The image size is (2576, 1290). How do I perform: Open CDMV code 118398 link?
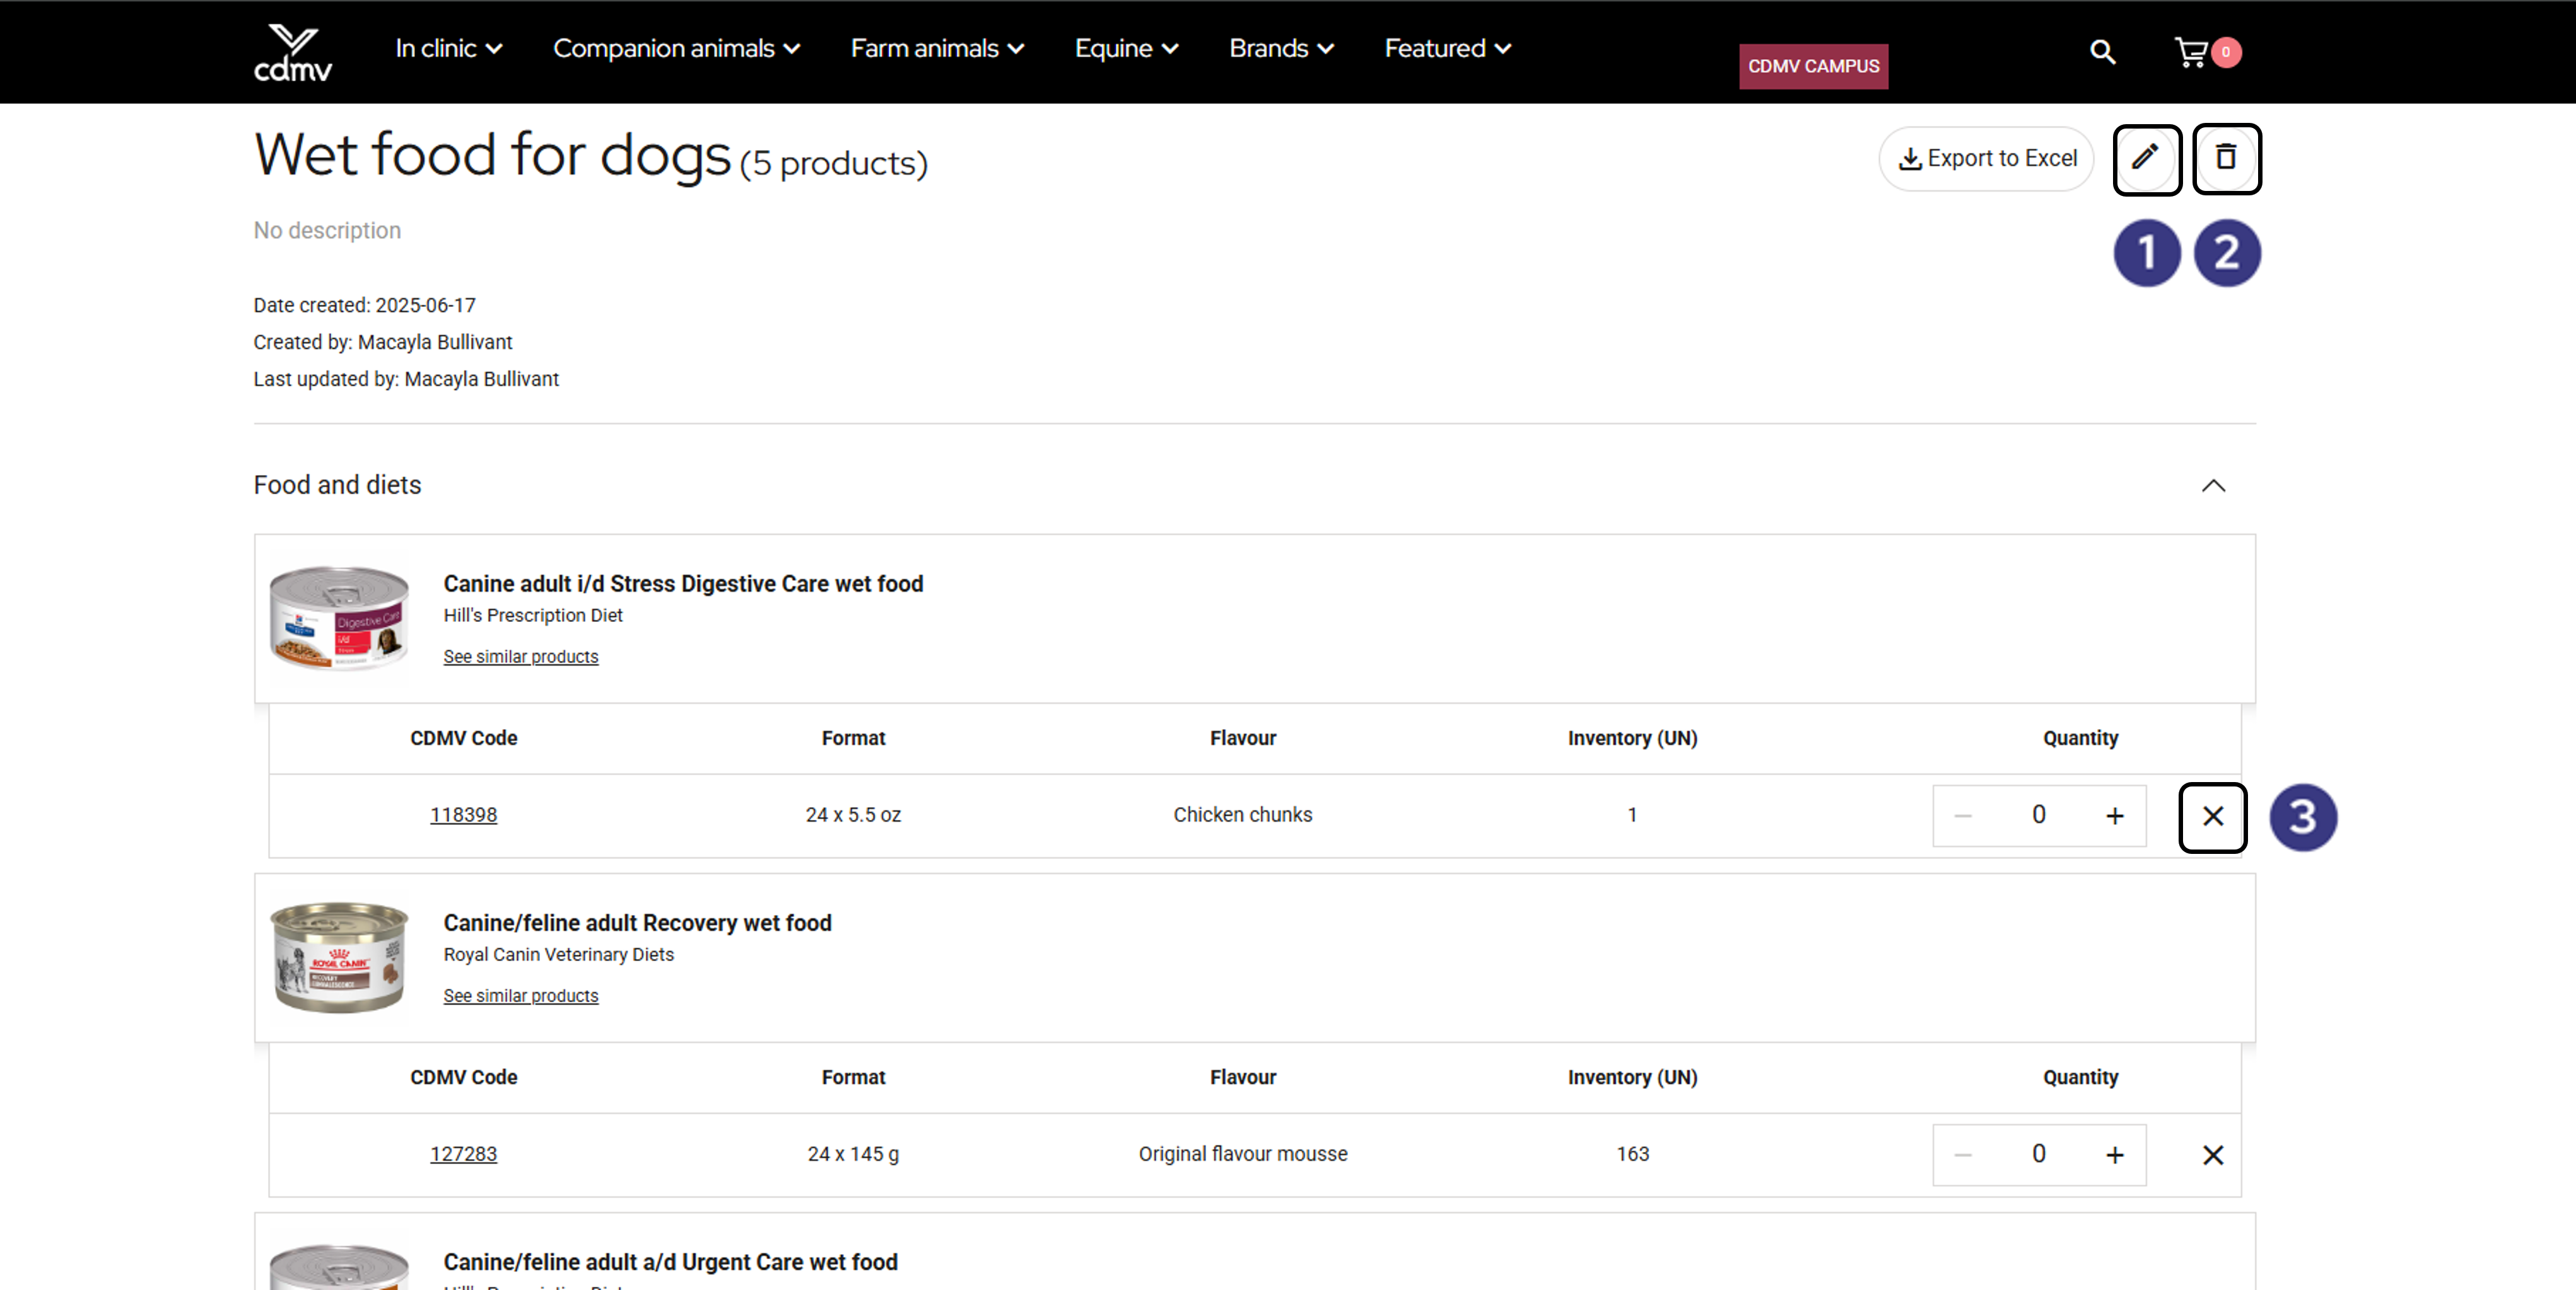tap(463, 814)
